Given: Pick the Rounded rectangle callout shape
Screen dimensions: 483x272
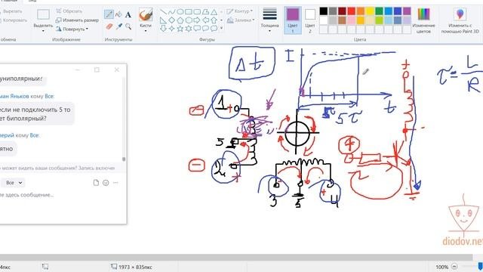Looking at the screenshot, I should 197,29.
